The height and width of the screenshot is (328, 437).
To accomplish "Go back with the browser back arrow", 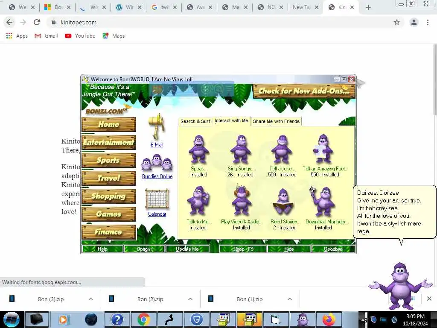I will coord(9,22).
